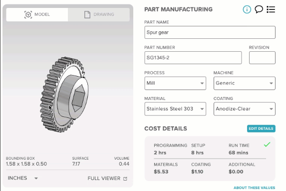Select the Model tab
286x191 pixels.
tap(37, 14)
